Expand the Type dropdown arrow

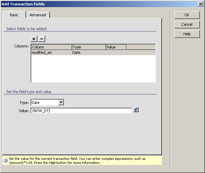click(61, 103)
